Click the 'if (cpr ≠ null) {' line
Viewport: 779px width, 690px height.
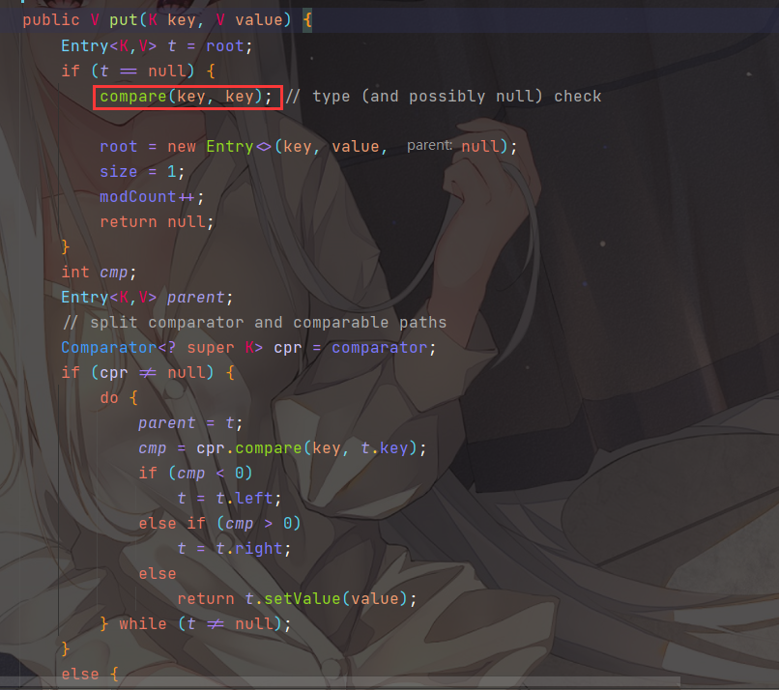pyautogui.click(x=148, y=373)
